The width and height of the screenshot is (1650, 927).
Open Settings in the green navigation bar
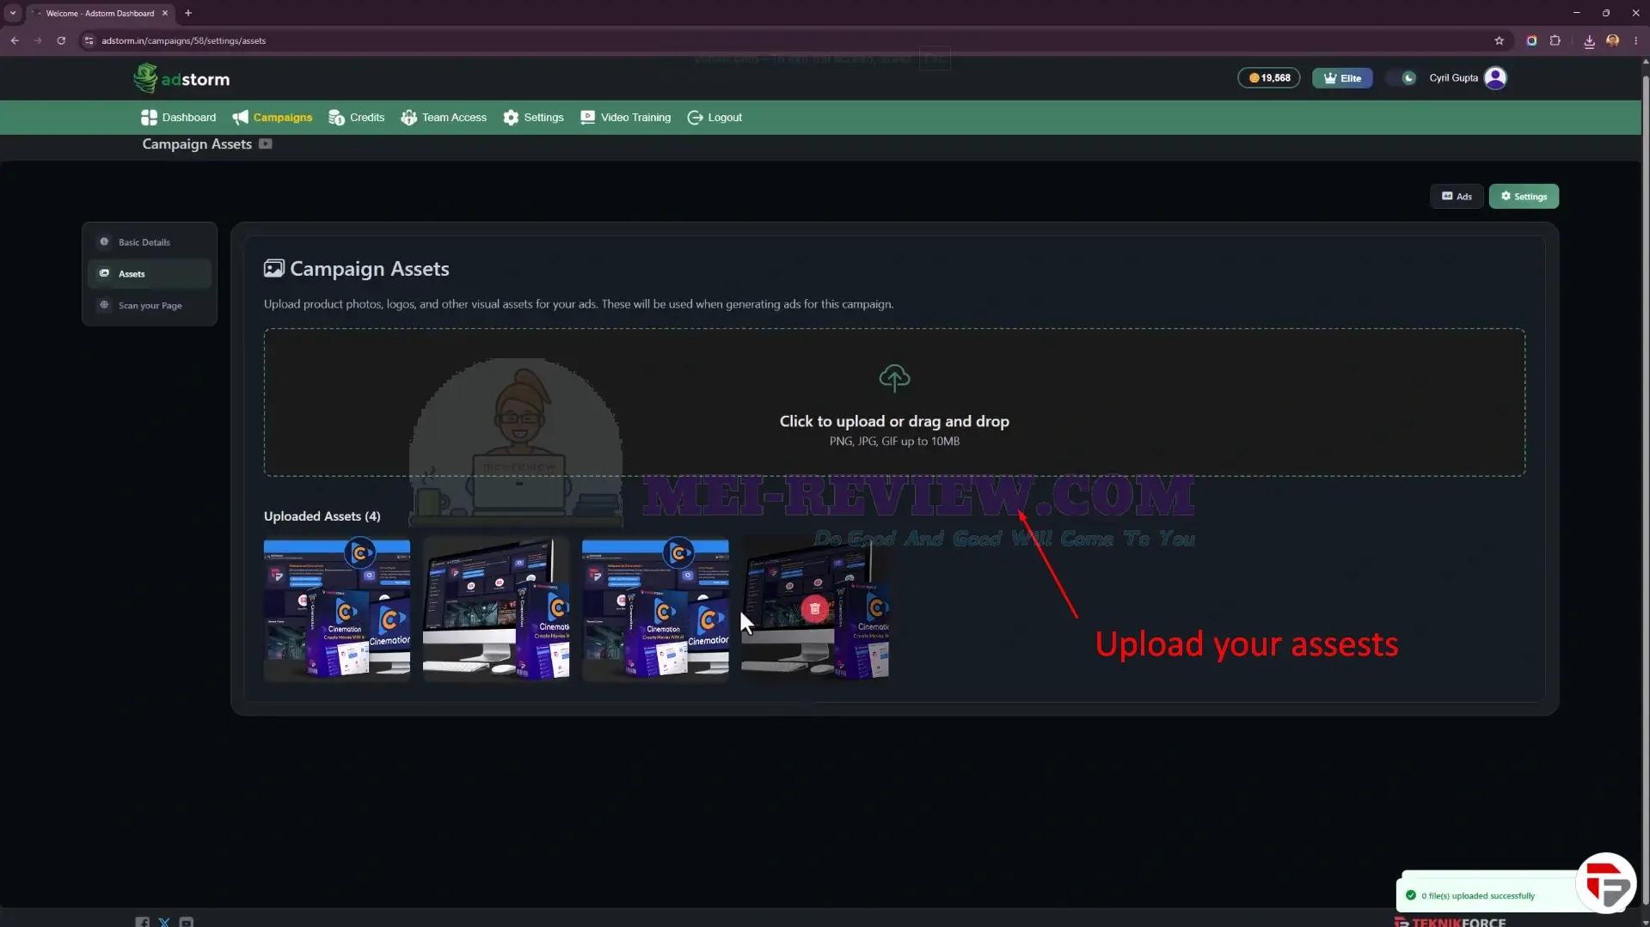pyautogui.click(x=533, y=118)
